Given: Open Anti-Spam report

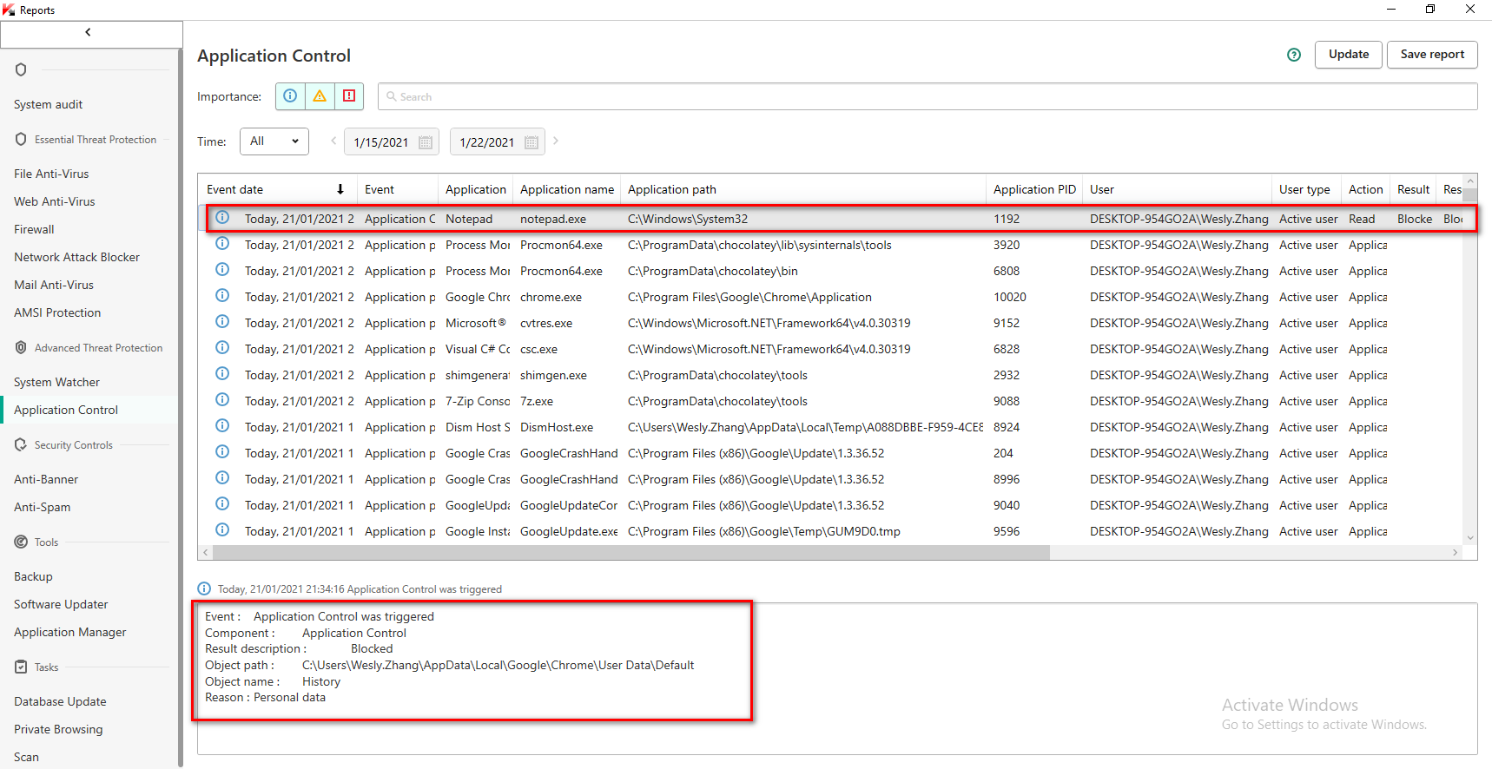Looking at the screenshot, I should click(43, 507).
